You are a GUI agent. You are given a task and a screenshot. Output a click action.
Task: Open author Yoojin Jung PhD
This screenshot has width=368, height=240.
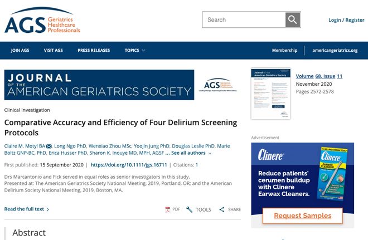(x=151, y=146)
